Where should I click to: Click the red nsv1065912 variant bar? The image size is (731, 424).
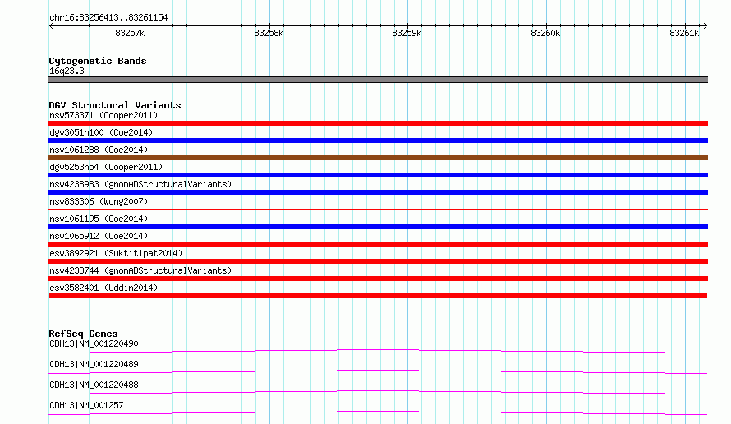click(378, 244)
